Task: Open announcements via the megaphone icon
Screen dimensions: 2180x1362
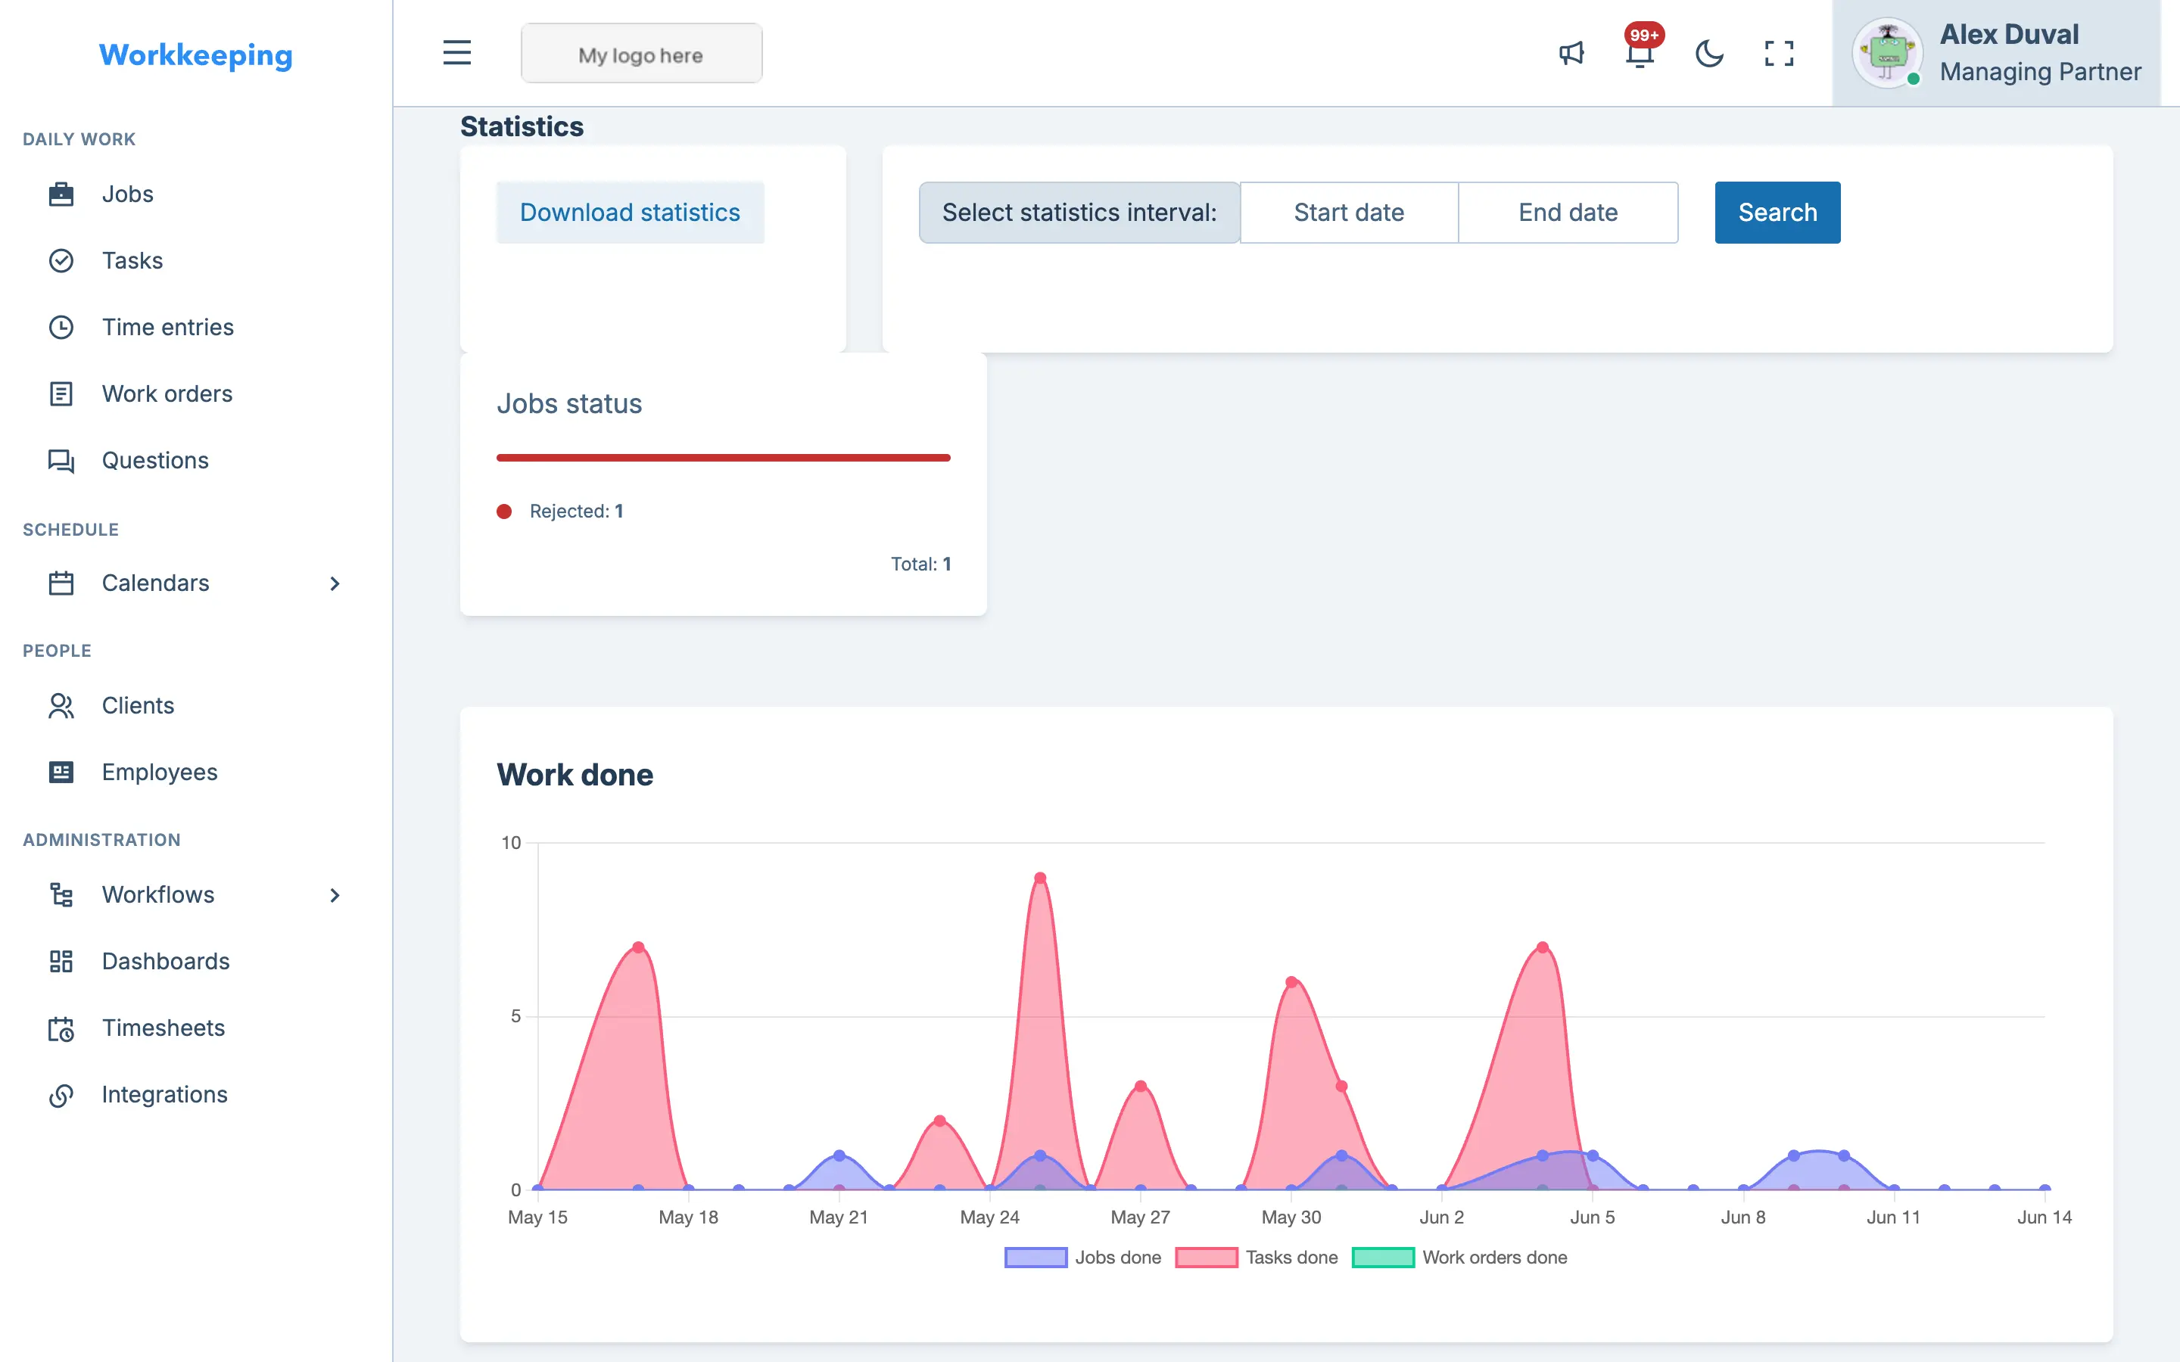Action: point(1571,53)
